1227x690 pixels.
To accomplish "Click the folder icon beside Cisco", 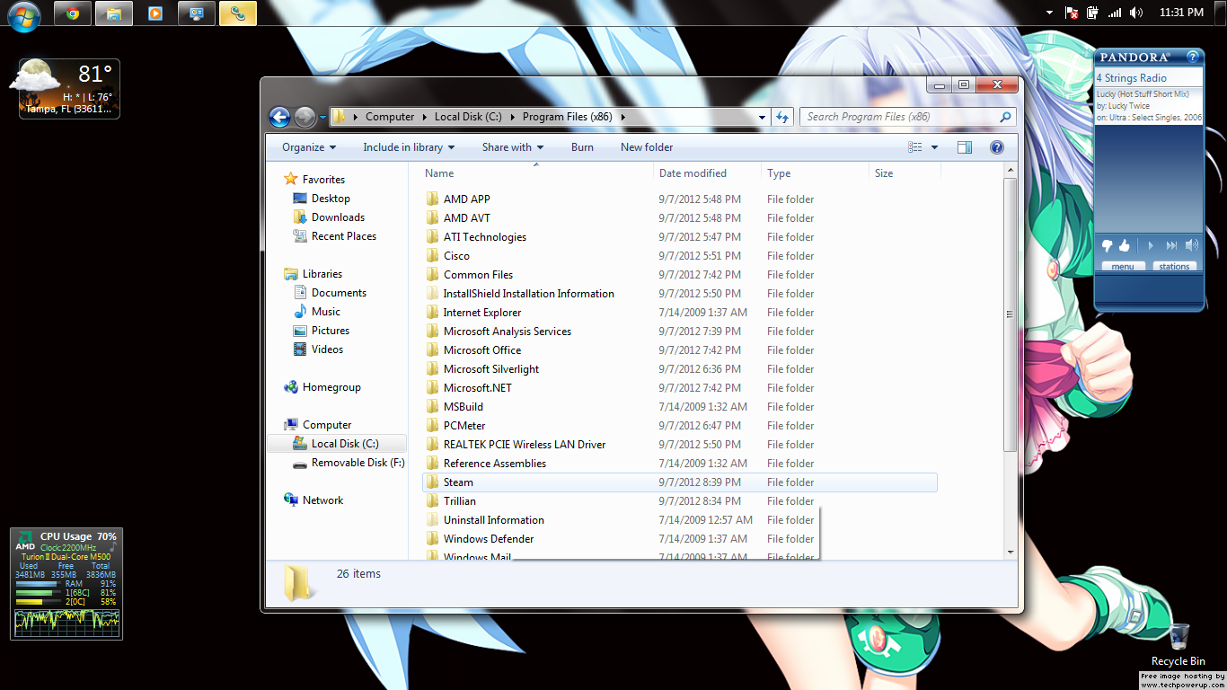I will pyautogui.click(x=432, y=256).
